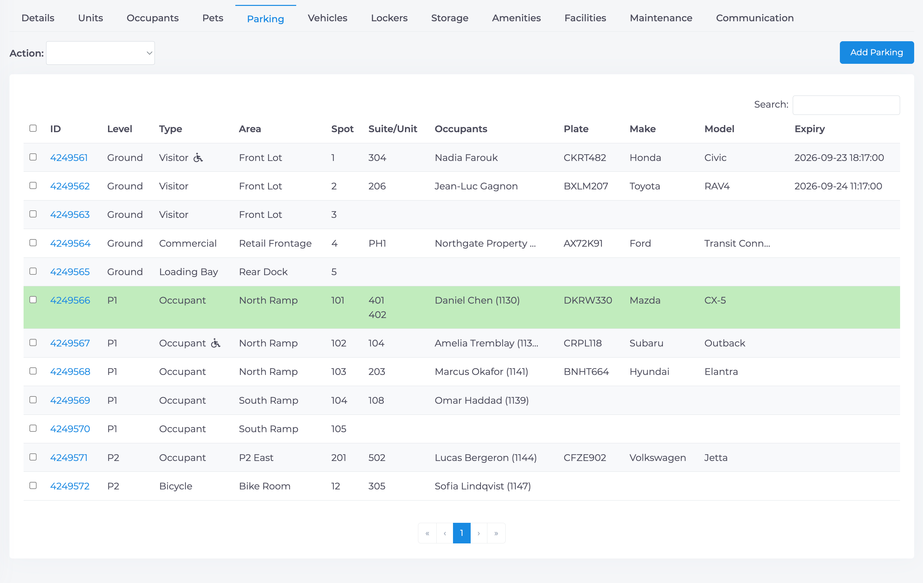The width and height of the screenshot is (923, 583).
Task: Jump to last page double-right arrow
Action: coord(496,533)
